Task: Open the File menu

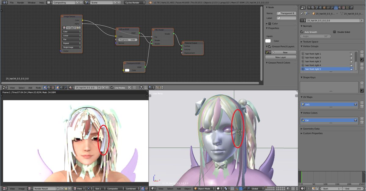Action: pos(12,2)
